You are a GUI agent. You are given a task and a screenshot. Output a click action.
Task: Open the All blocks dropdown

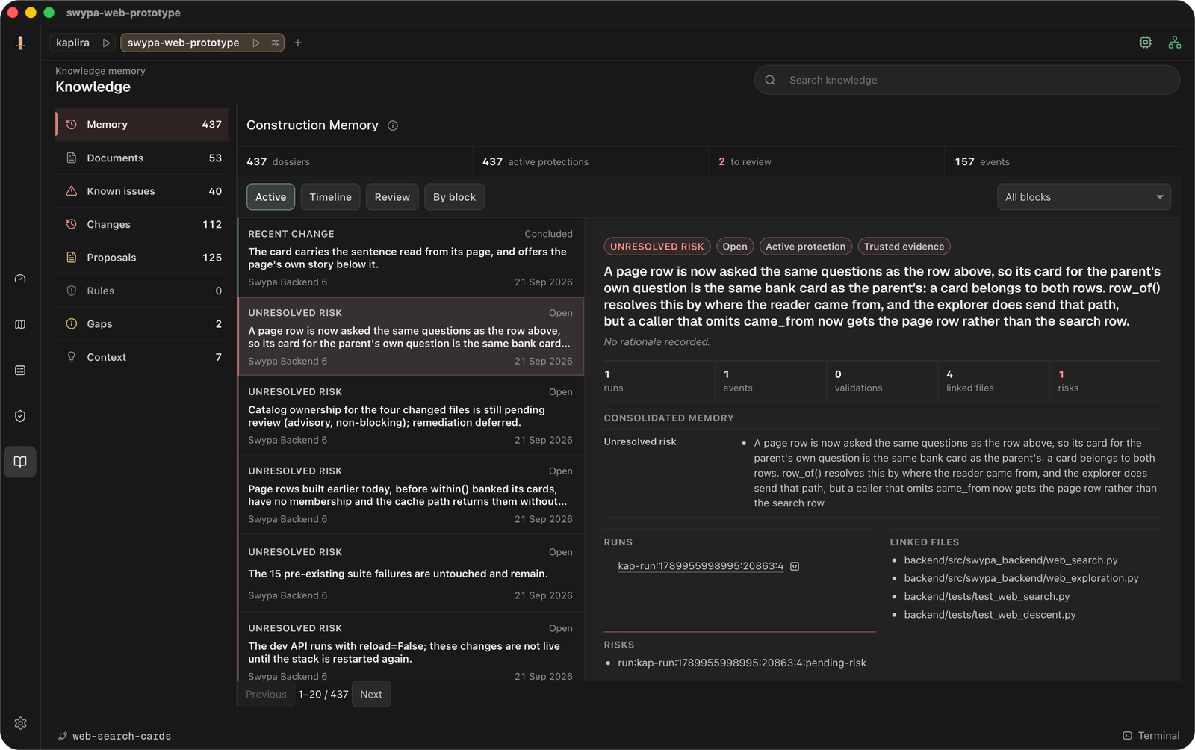1084,197
